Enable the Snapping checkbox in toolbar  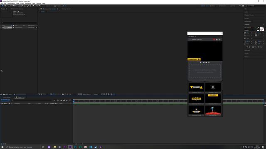pos(55,6)
